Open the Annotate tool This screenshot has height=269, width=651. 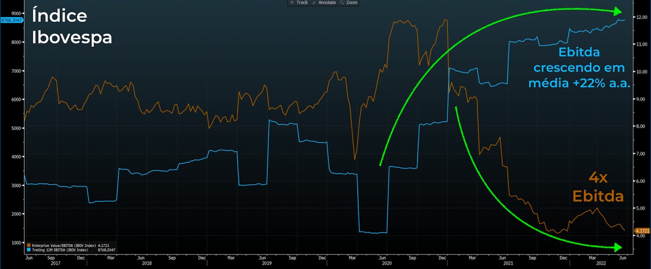pos(324,2)
